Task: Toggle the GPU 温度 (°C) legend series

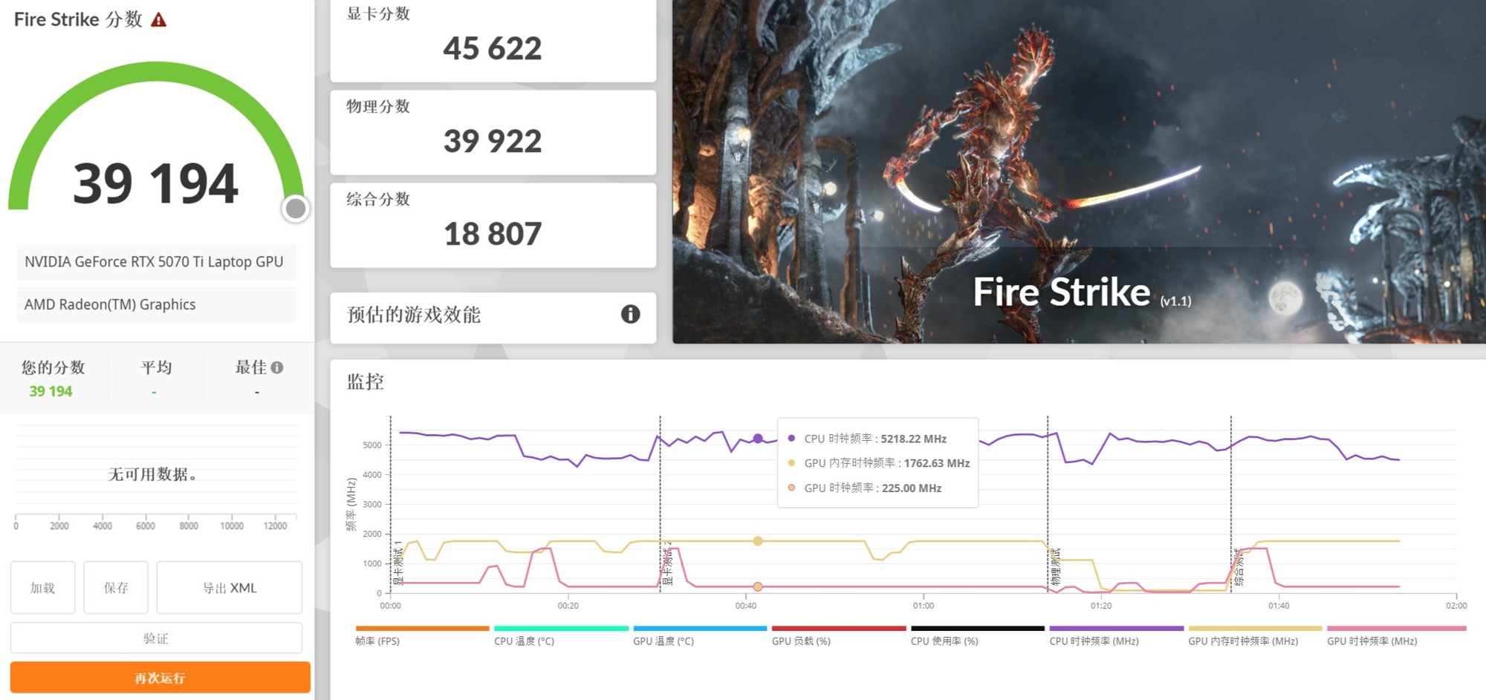Action: coord(700,636)
